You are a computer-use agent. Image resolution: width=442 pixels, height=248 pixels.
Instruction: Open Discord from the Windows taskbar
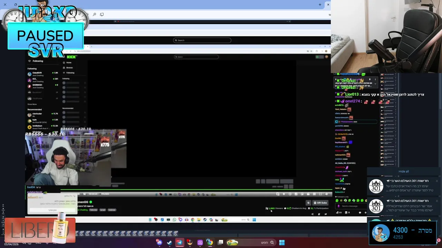click(x=159, y=242)
